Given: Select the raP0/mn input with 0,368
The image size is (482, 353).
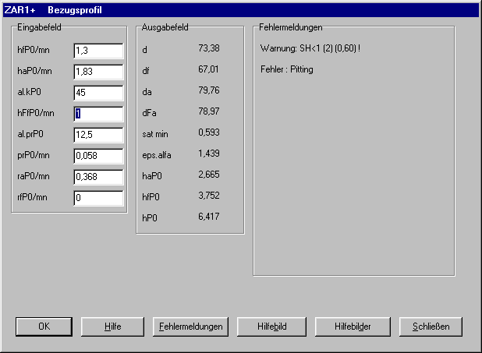Looking at the screenshot, I should 98,177.
